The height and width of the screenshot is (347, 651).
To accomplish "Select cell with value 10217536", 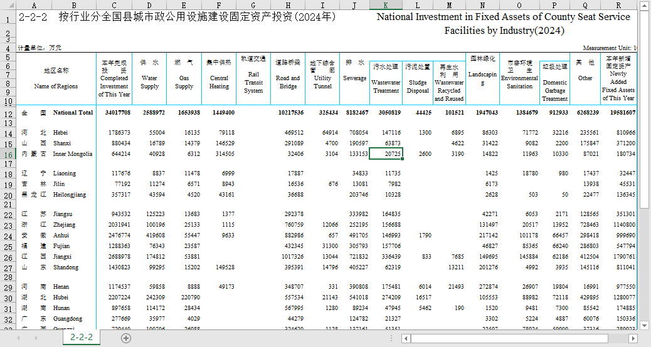I will click(288, 112).
